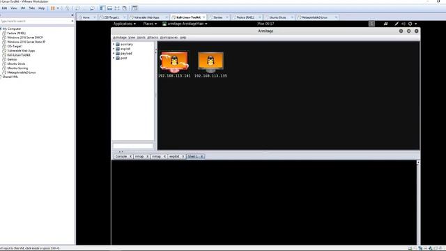The width and height of the screenshot is (446, 251).
Task: Select Windows 2016 Server DHCP in library
Action: click(25, 38)
